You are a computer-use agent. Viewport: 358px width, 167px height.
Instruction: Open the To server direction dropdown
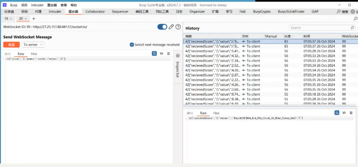[x=33, y=45]
